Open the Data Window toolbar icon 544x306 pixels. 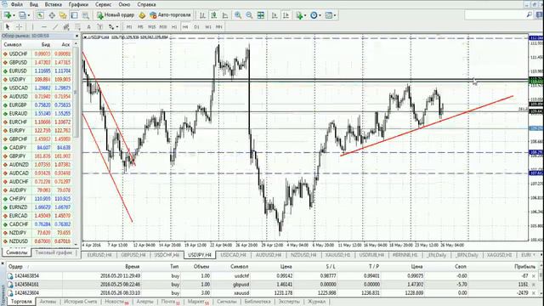coord(52,15)
